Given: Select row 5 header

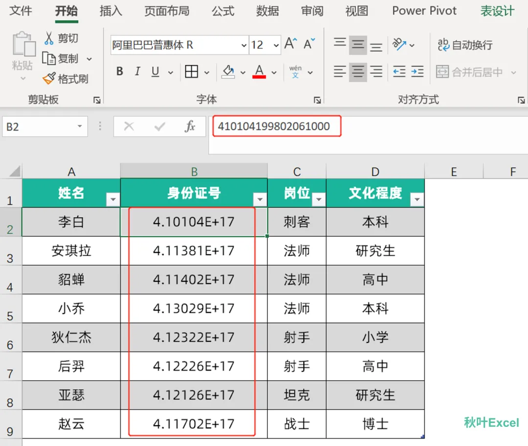Looking at the screenshot, I should (x=10, y=308).
